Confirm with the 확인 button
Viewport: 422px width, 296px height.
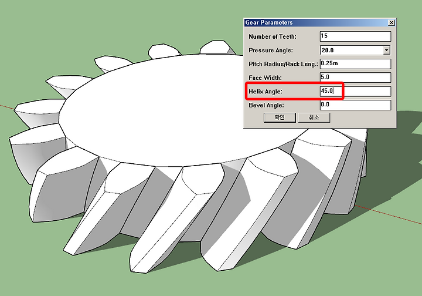point(280,117)
